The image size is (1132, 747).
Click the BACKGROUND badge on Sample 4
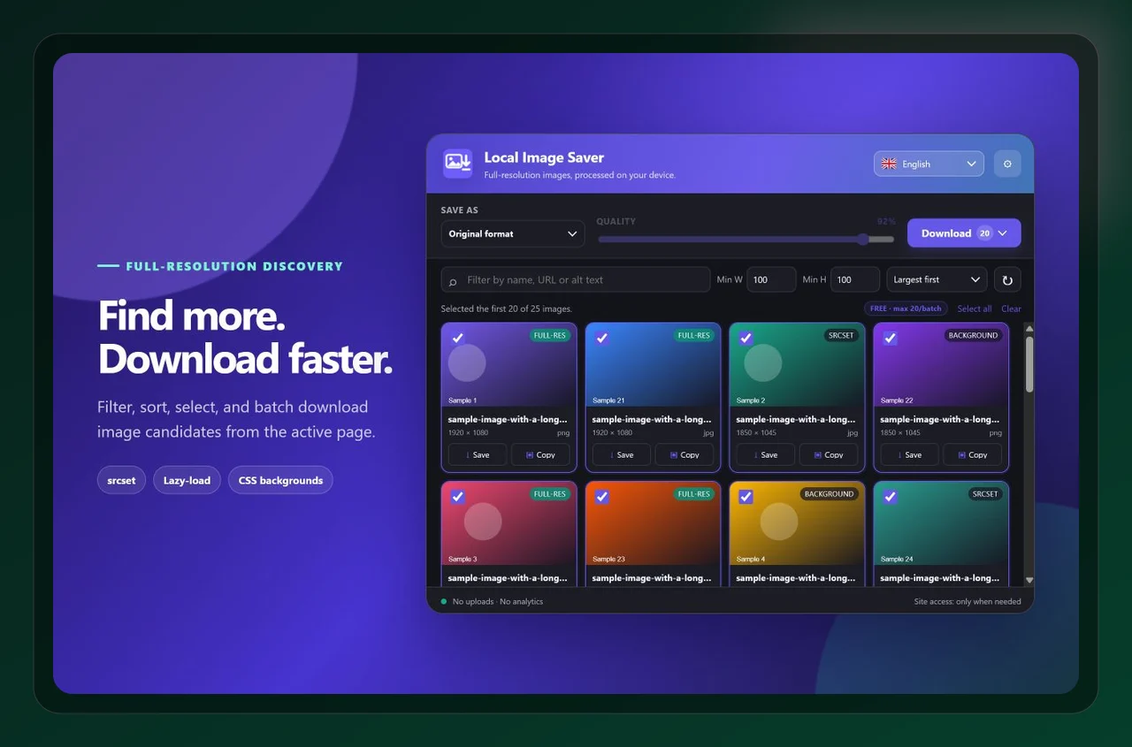coord(829,494)
